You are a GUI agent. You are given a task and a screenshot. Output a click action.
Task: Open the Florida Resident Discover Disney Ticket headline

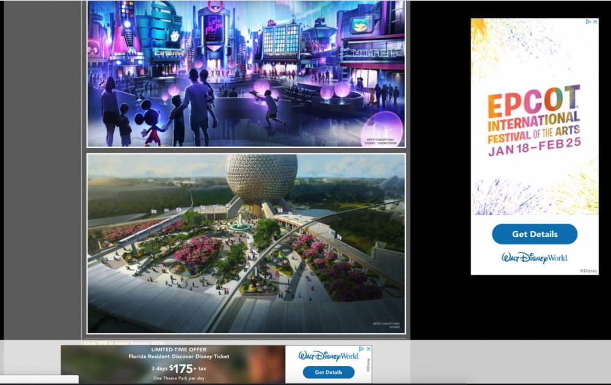click(178, 356)
